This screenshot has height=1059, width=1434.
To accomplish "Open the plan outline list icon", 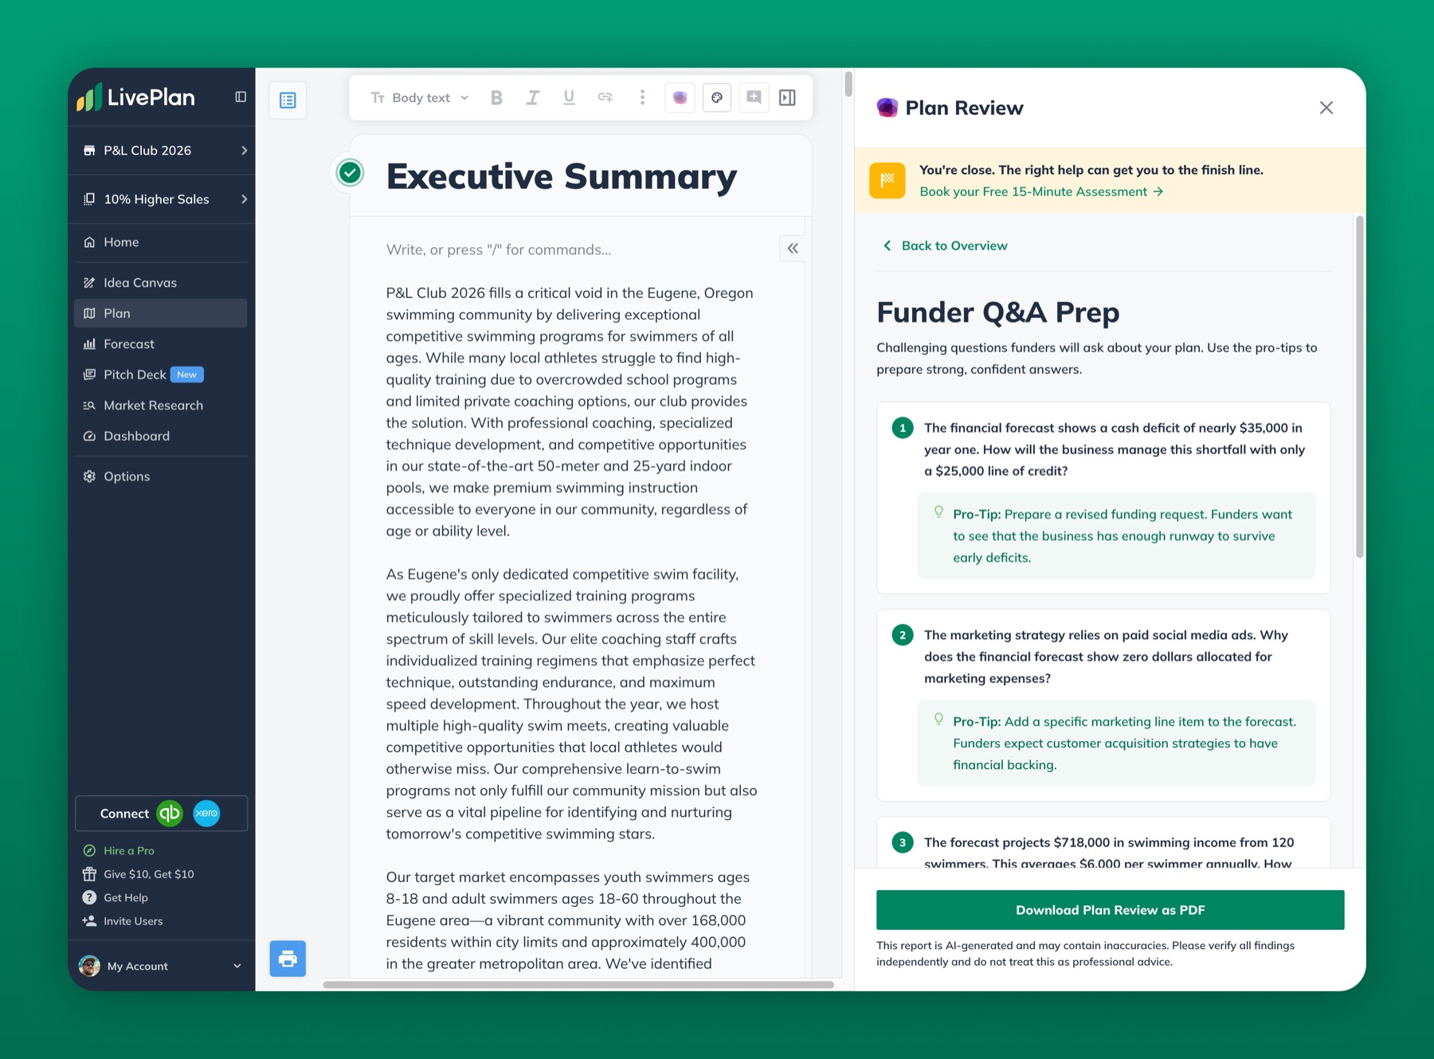I will (288, 100).
